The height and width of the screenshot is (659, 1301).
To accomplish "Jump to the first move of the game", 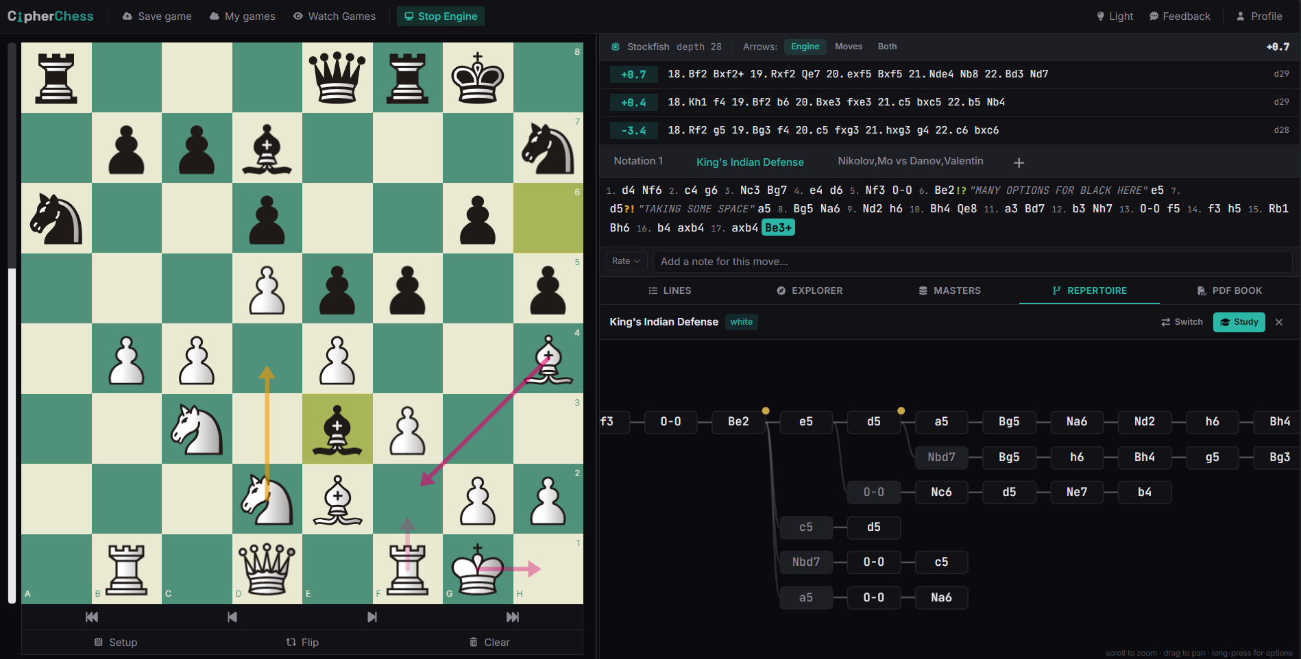I will [x=91, y=617].
